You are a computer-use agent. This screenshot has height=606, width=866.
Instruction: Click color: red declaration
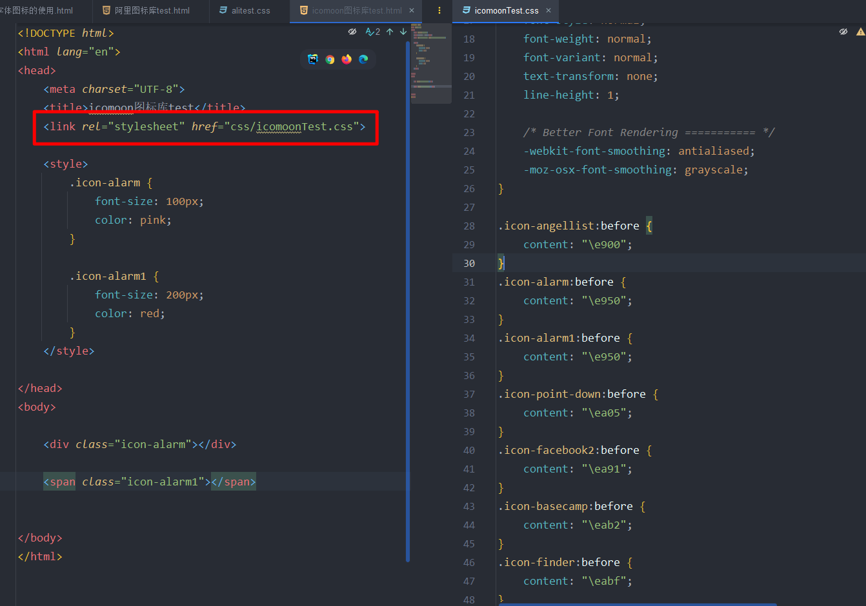(x=130, y=313)
